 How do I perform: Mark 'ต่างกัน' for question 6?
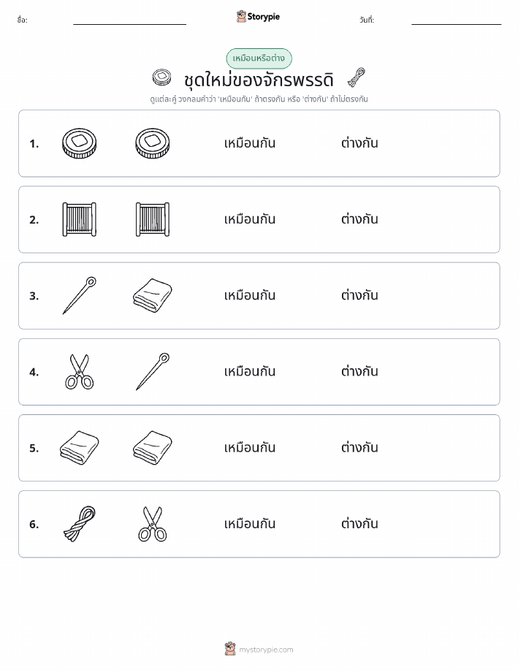click(x=359, y=524)
